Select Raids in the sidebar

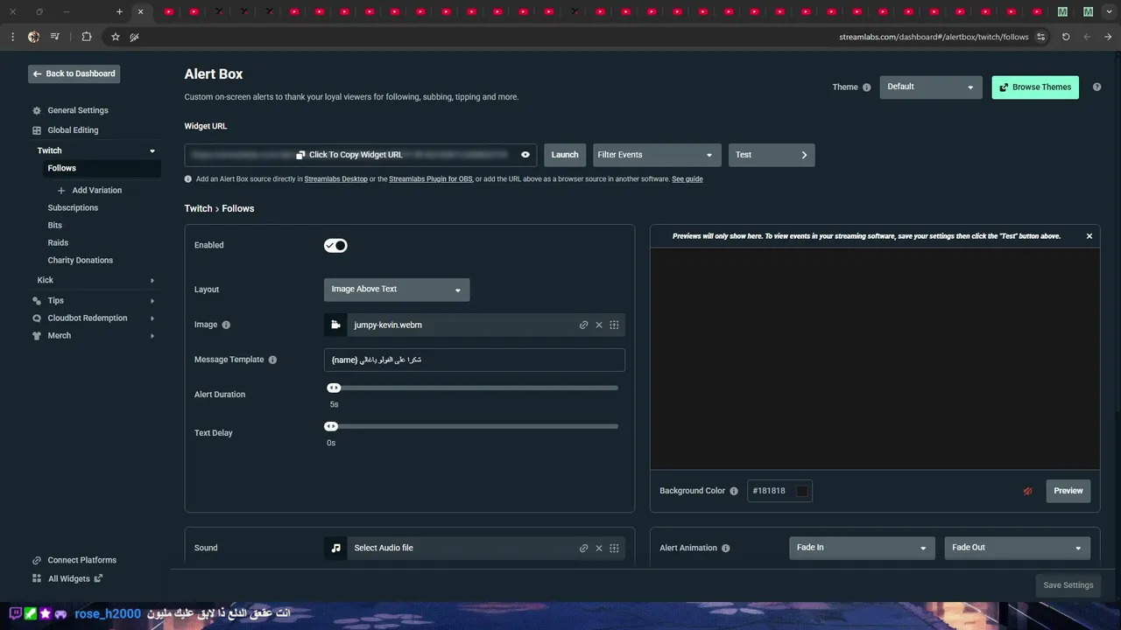[58, 243]
